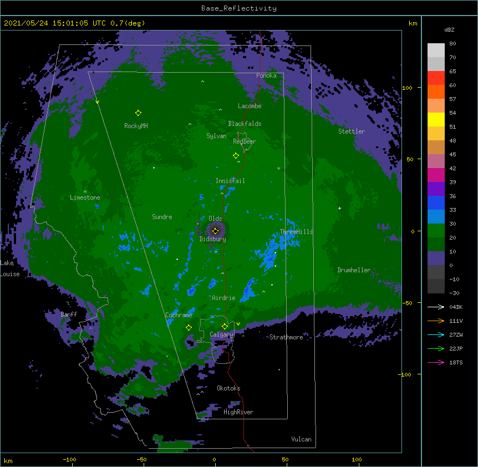Image resolution: width=478 pixels, height=467 pixels.
Task: Click the Strathmore label
Action: coord(286,337)
